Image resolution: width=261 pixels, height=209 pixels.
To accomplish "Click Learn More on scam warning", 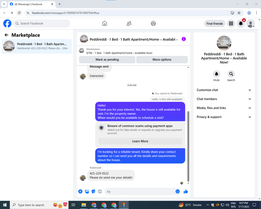I will [140, 141].
